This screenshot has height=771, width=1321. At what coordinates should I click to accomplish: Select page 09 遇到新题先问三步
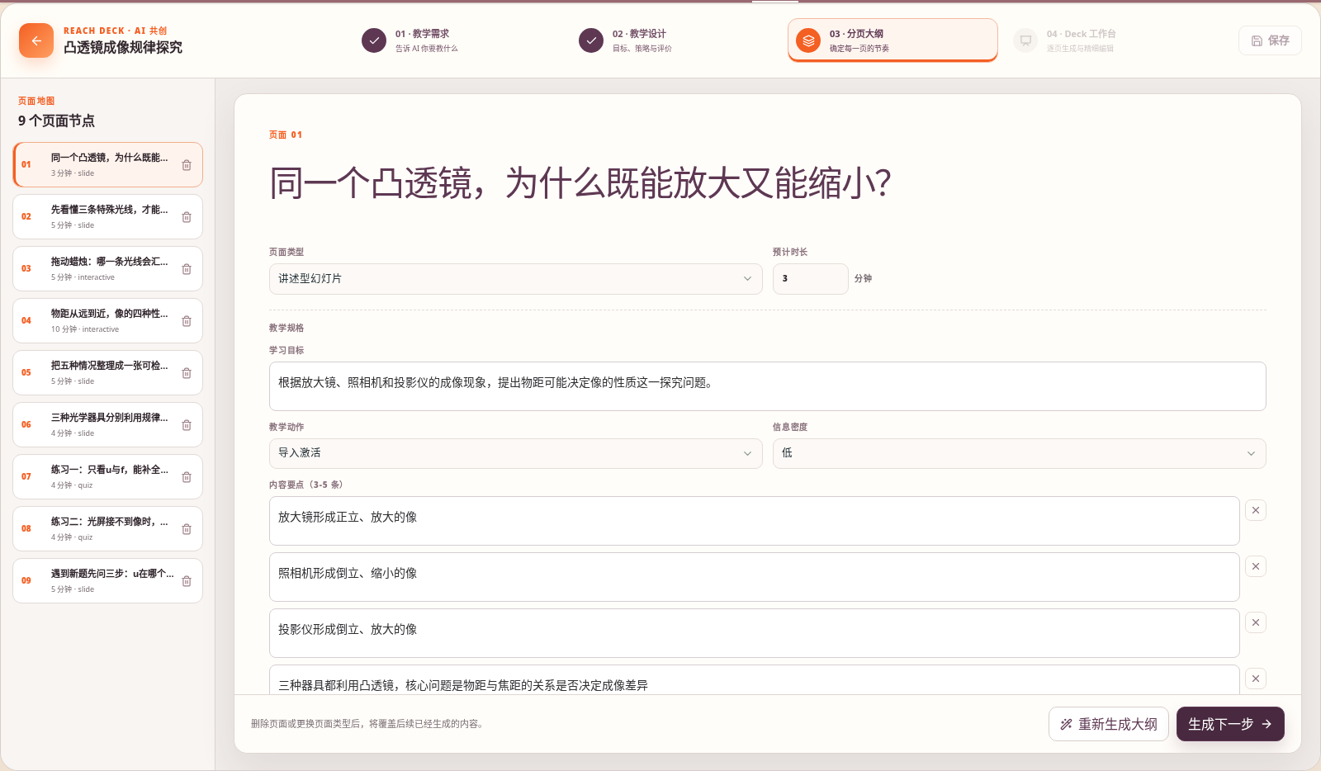tap(107, 581)
